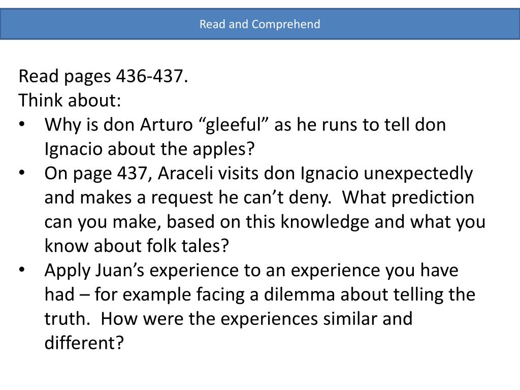The width and height of the screenshot is (520, 390).
Task: Click the second bullet point marker
Action: [22, 173]
